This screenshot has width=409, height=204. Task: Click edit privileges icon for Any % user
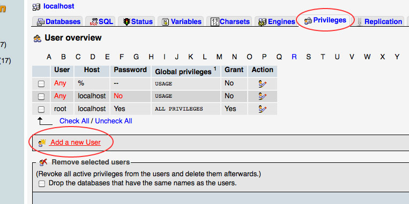coord(262,84)
